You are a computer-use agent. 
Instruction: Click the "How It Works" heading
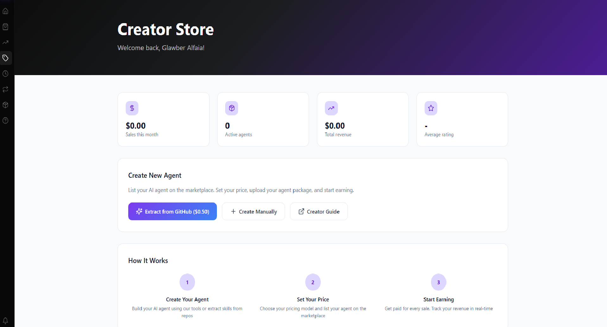(148, 261)
